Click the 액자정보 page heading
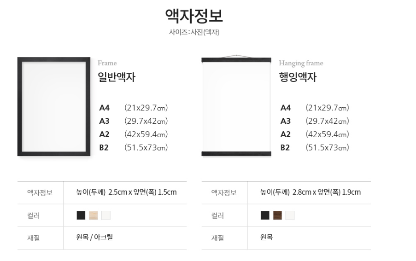Viewport: 416px width, 261px height. point(194,16)
